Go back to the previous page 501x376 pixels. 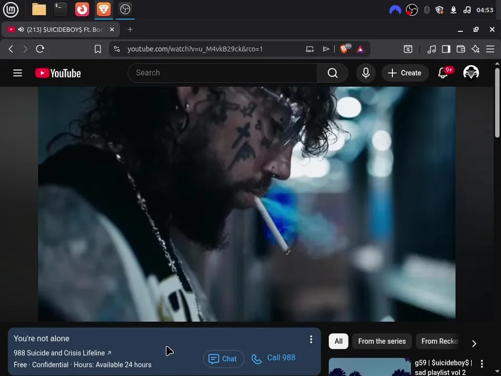tap(11, 49)
